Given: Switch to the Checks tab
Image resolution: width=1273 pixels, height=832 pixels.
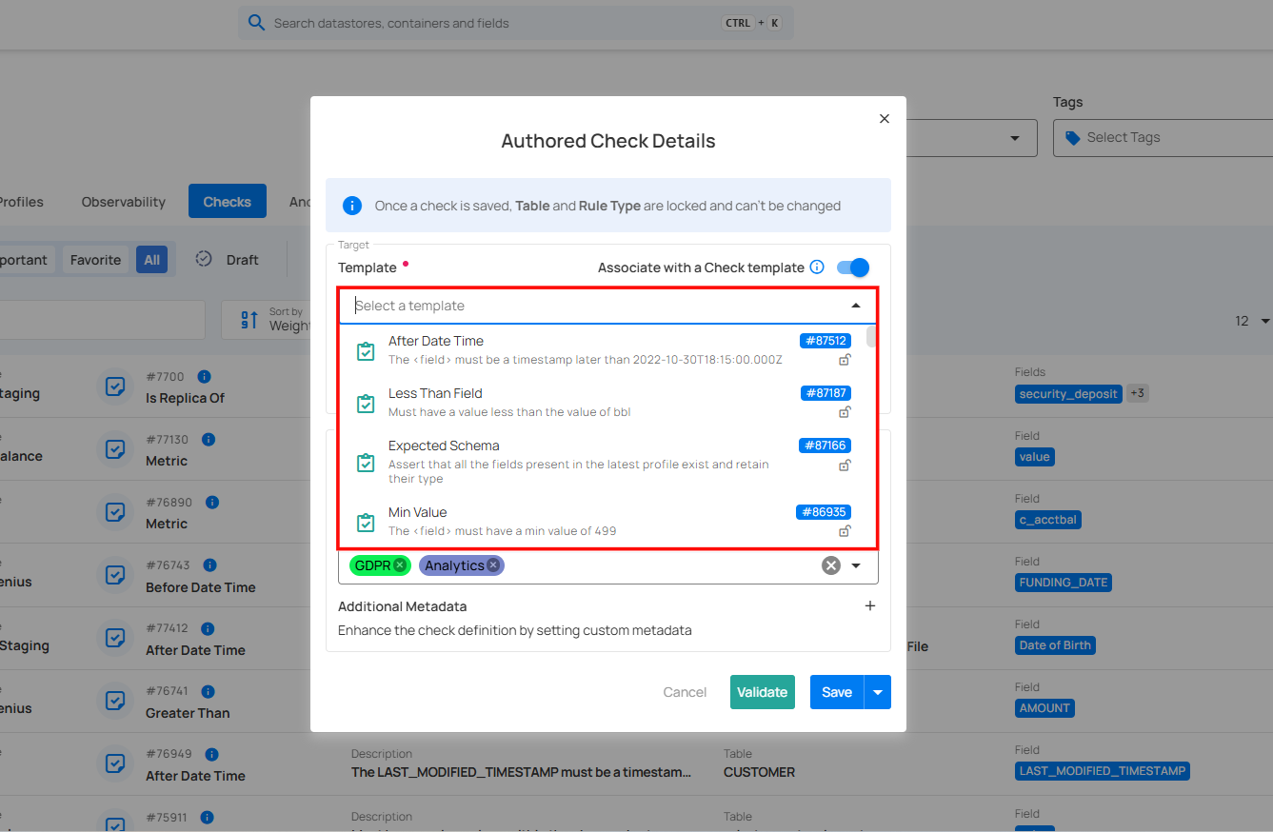Looking at the screenshot, I should [x=228, y=202].
